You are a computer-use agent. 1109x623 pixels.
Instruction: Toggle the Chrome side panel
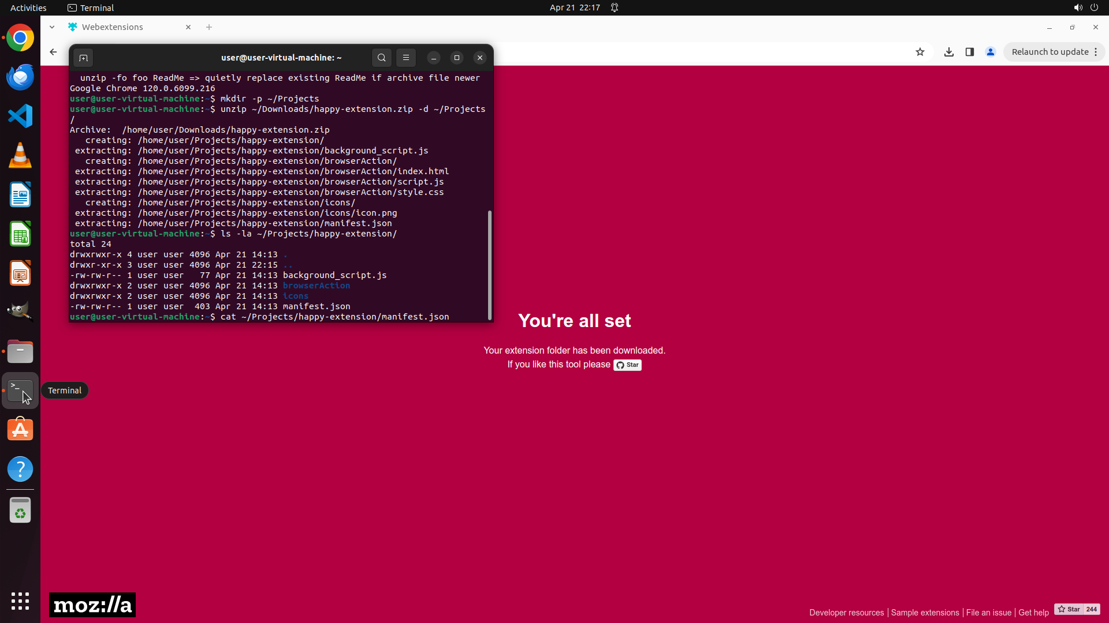click(x=970, y=52)
